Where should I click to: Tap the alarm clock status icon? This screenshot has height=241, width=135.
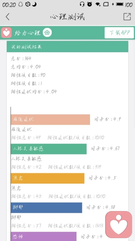point(90,4)
